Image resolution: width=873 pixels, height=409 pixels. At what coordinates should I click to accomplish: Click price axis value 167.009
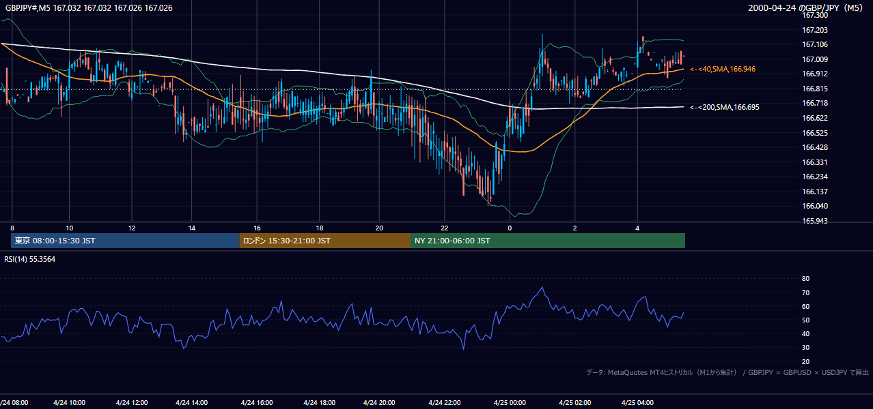(x=814, y=59)
